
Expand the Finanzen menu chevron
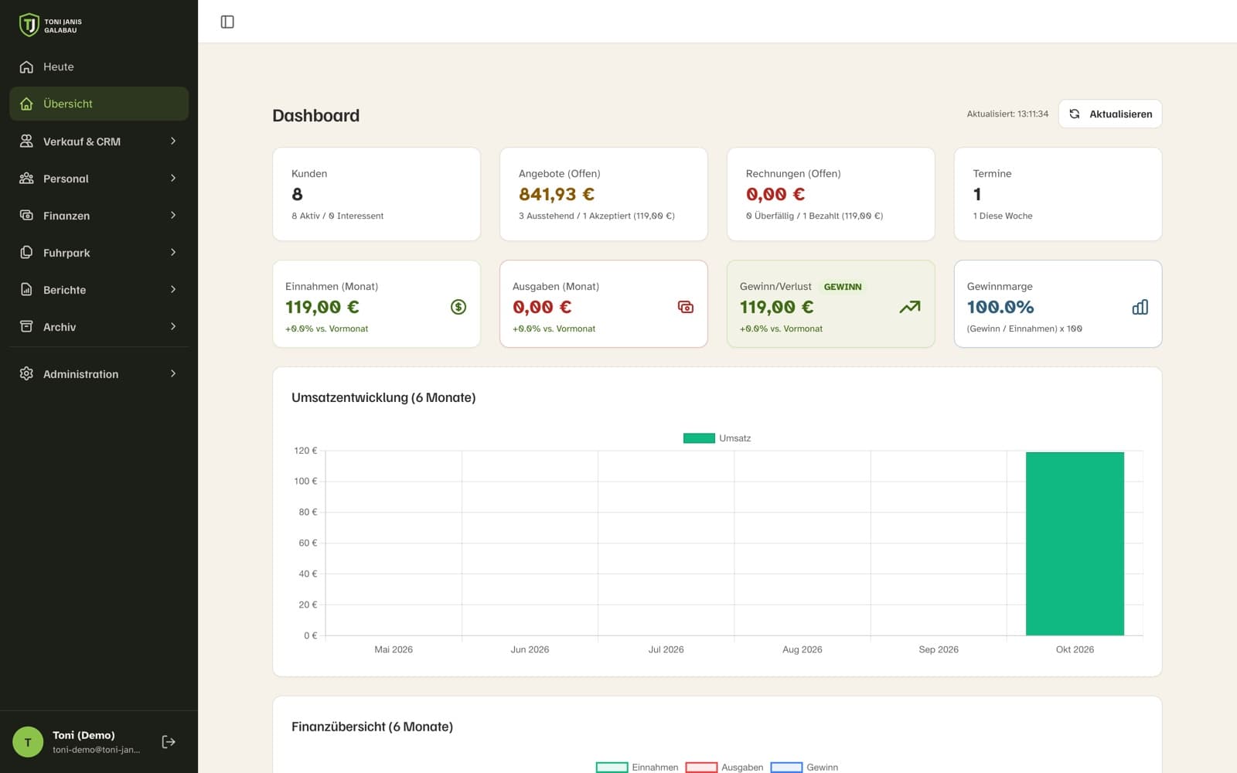point(173,216)
